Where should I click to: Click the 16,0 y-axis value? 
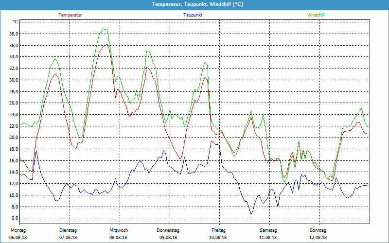click(x=14, y=160)
